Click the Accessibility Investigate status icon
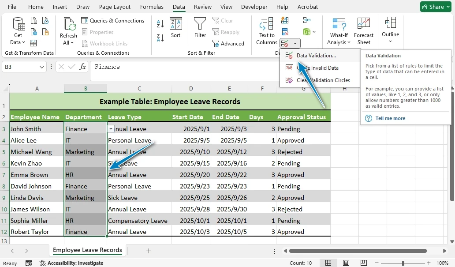 [x=43, y=263]
